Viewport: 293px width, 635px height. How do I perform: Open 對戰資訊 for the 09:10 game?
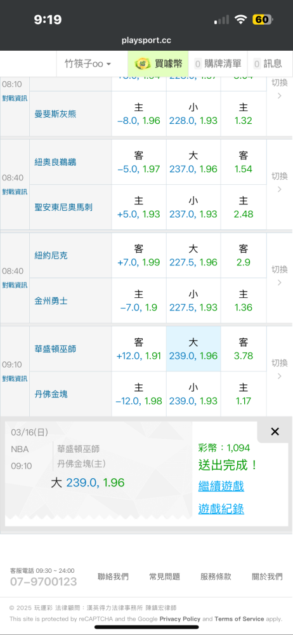15,378
